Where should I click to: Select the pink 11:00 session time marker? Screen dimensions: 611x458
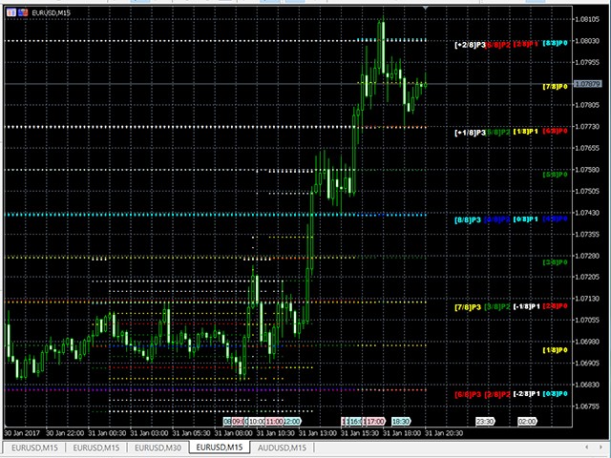[275, 422]
